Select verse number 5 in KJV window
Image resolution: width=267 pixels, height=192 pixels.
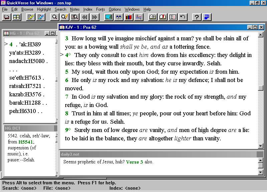[66, 72]
